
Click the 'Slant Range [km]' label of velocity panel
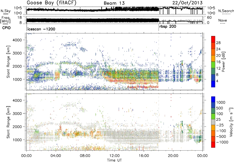8,122
